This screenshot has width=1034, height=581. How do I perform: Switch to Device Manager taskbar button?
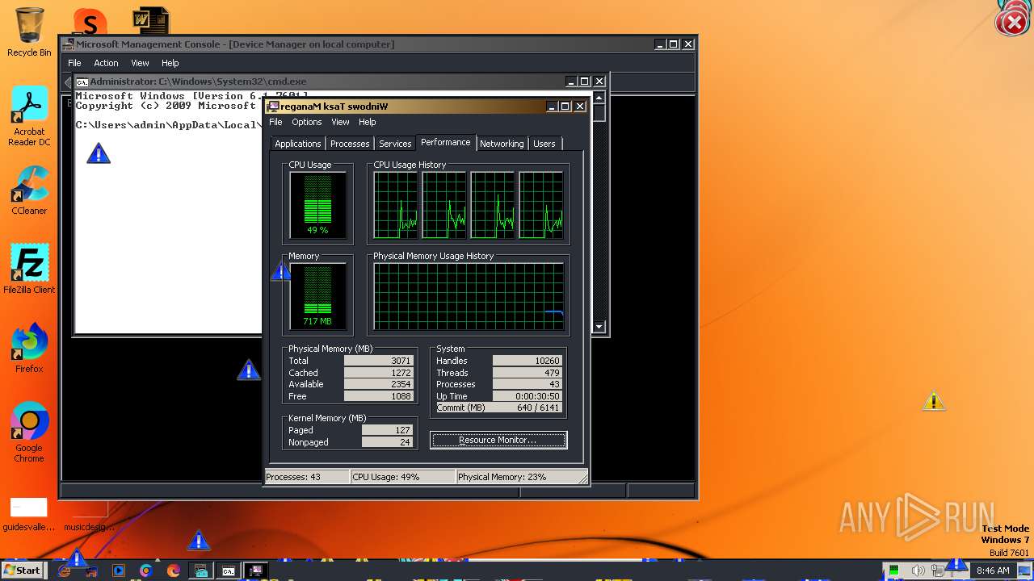(201, 571)
